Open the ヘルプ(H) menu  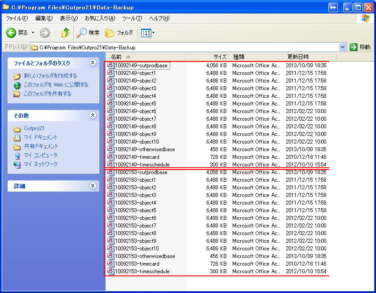pos(159,18)
